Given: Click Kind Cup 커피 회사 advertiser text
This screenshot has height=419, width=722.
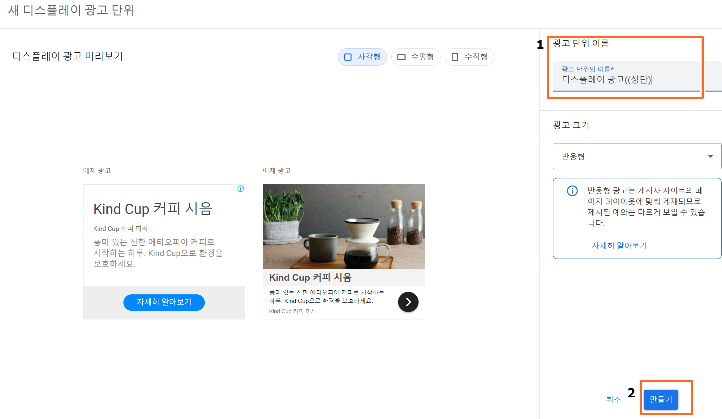Looking at the screenshot, I should tap(120, 229).
